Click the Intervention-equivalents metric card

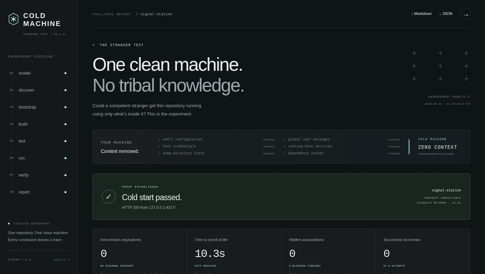click(140, 251)
